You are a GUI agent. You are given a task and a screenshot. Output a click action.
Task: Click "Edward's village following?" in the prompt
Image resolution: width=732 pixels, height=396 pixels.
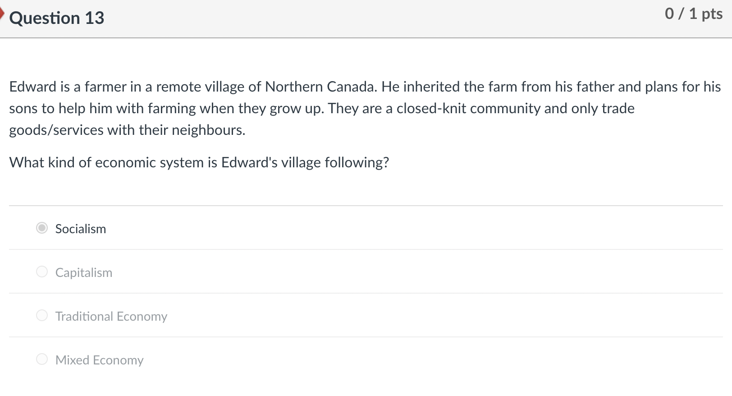pos(305,162)
